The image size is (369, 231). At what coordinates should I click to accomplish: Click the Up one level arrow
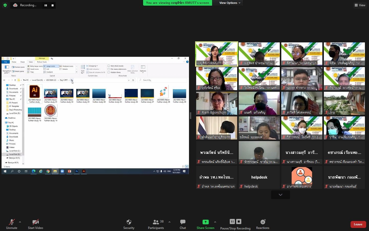[x=15, y=80]
